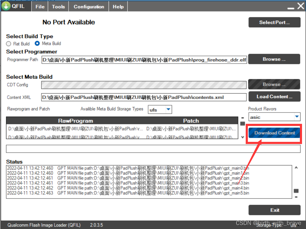Open the Tools menu
The width and height of the screenshot is (306, 229).
point(58,7)
